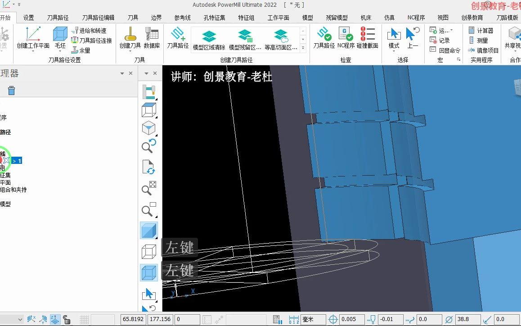Open the NC程序 ribbon tab

click(416, 18)
